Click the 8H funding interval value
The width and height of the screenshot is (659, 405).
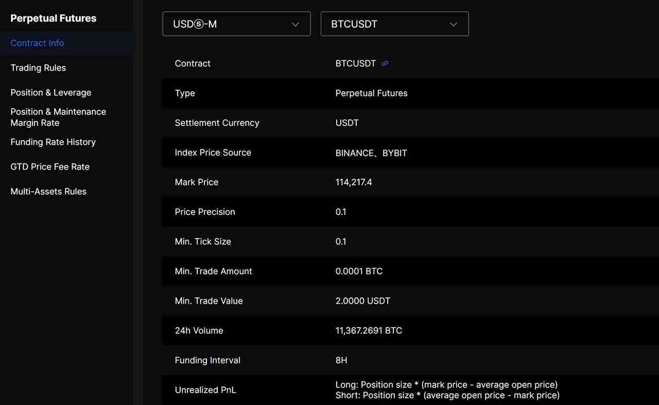coord(341,361)
